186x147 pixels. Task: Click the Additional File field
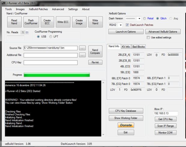[50, 55]
